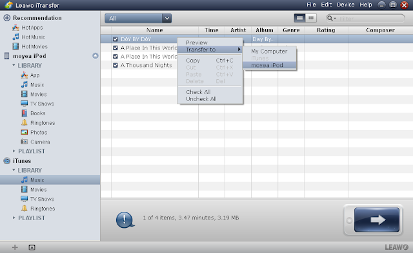The width and height of the screenshot is (413, 253).
Task: Open Books in iPod library
Action: pyautogui.click(x=37, y=113)
